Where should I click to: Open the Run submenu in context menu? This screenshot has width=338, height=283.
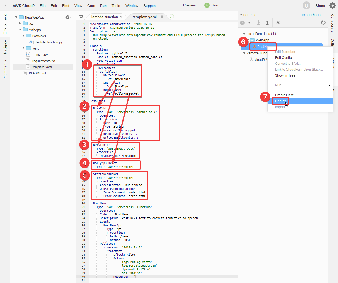300,85
